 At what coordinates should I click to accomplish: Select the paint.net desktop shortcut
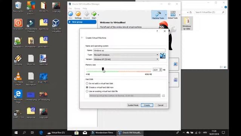[x=44, y=60]
